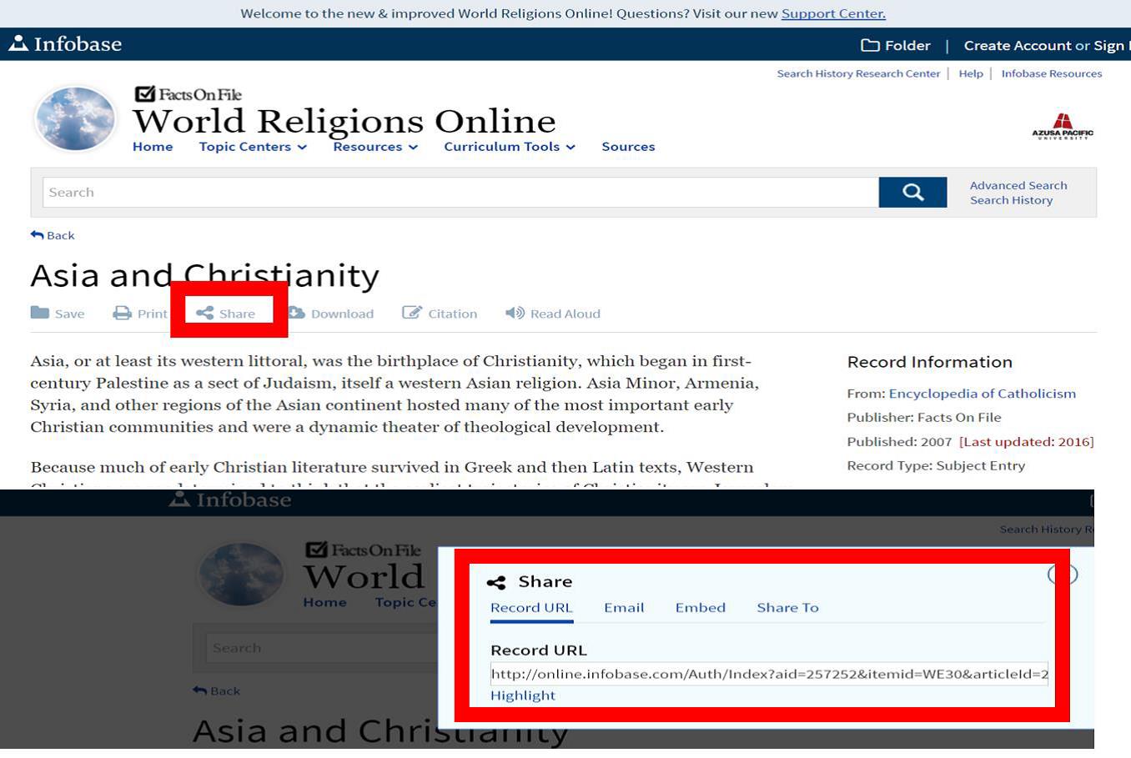Open Search History Research Center link
This screenshot has width=1131, height=758.
pyautogui.click(x=858, y=73)
